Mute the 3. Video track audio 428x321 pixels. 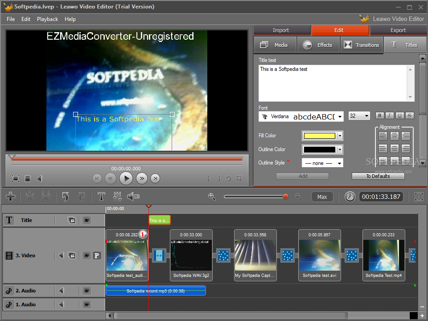coord(62,255)
